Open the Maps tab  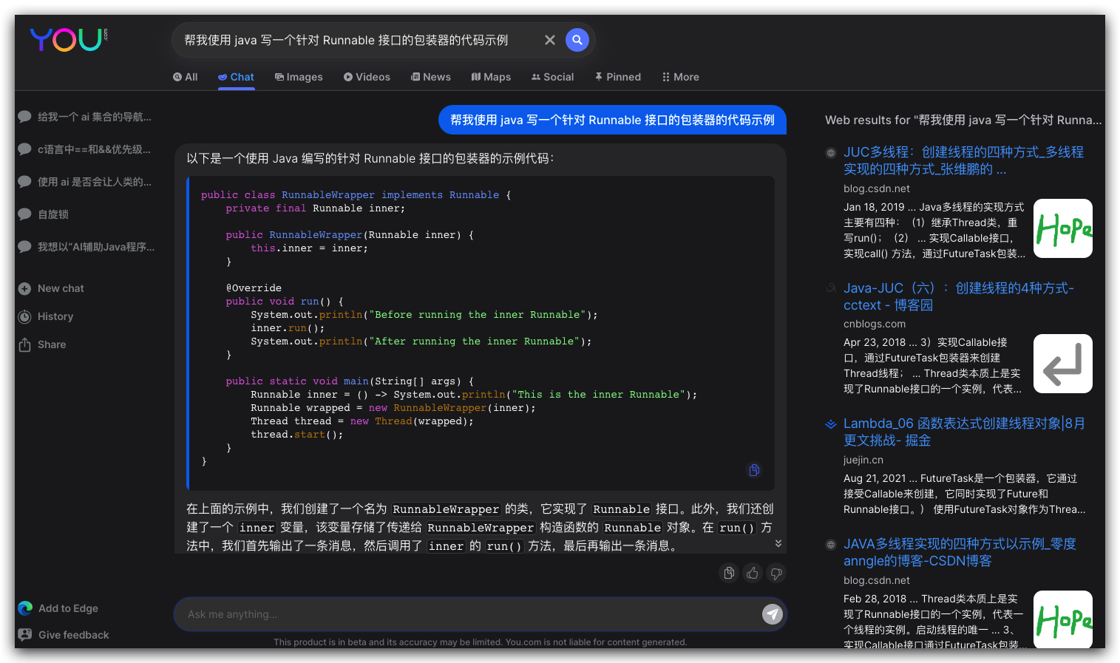pos(491,77)
